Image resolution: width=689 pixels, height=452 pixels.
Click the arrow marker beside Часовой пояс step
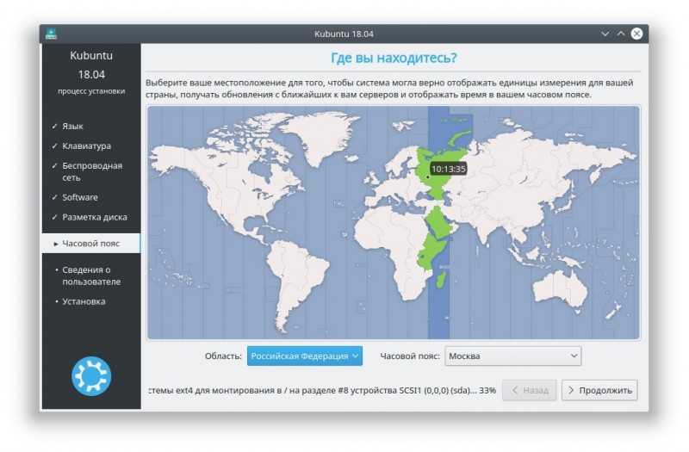pyautogui.click(x=56, y=244)
